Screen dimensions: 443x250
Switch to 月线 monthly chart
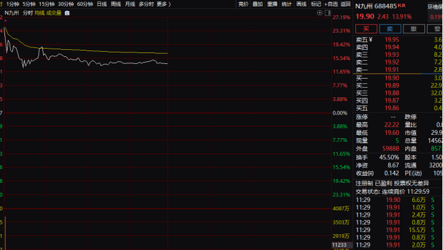pyautogui.click(x=130, y=4)
